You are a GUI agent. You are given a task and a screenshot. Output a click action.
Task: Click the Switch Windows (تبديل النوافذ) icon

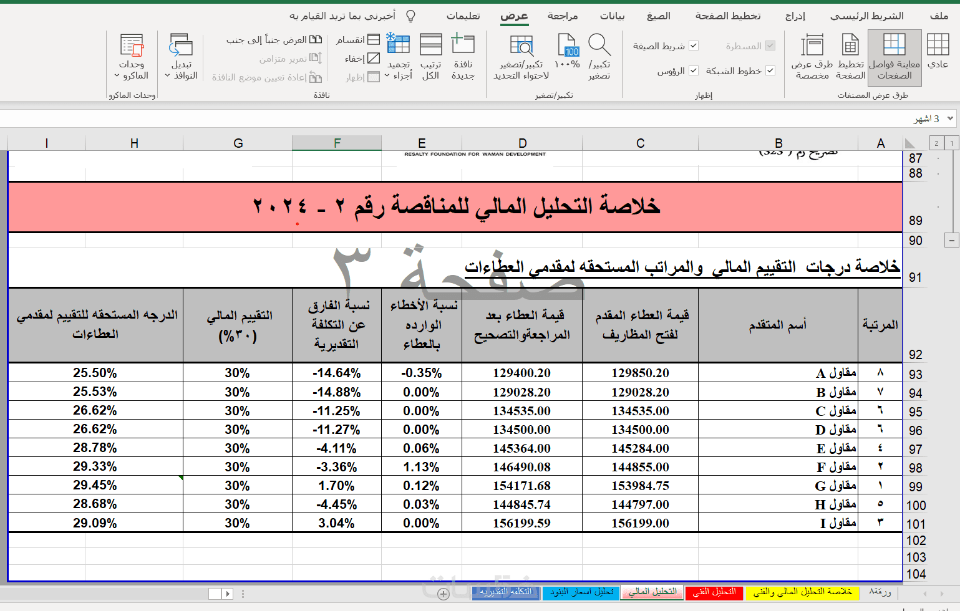(181, 46)
